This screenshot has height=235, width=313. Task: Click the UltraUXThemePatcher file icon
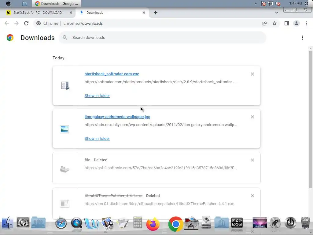(x=64, y=203)
